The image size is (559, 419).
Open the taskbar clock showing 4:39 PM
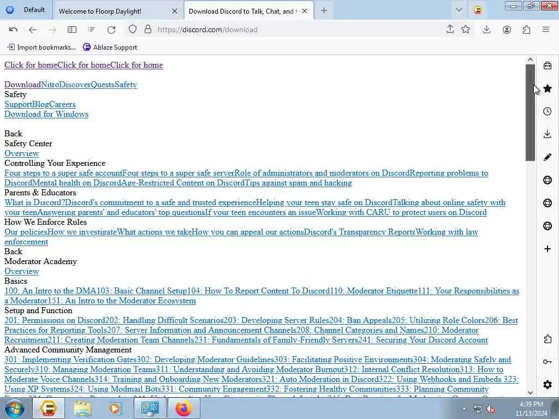531,409
